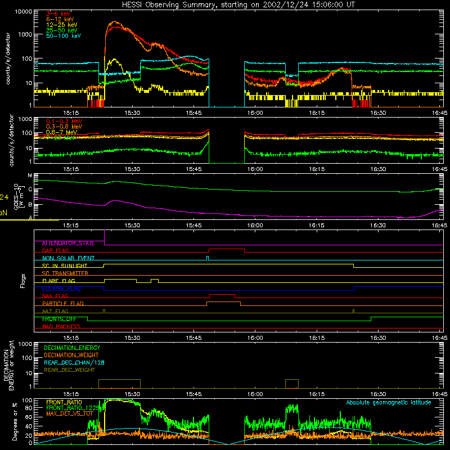The image size is (450, 450).
Task: Click the 16:15 tick under the Flags panel
Action: coord(317,338)
